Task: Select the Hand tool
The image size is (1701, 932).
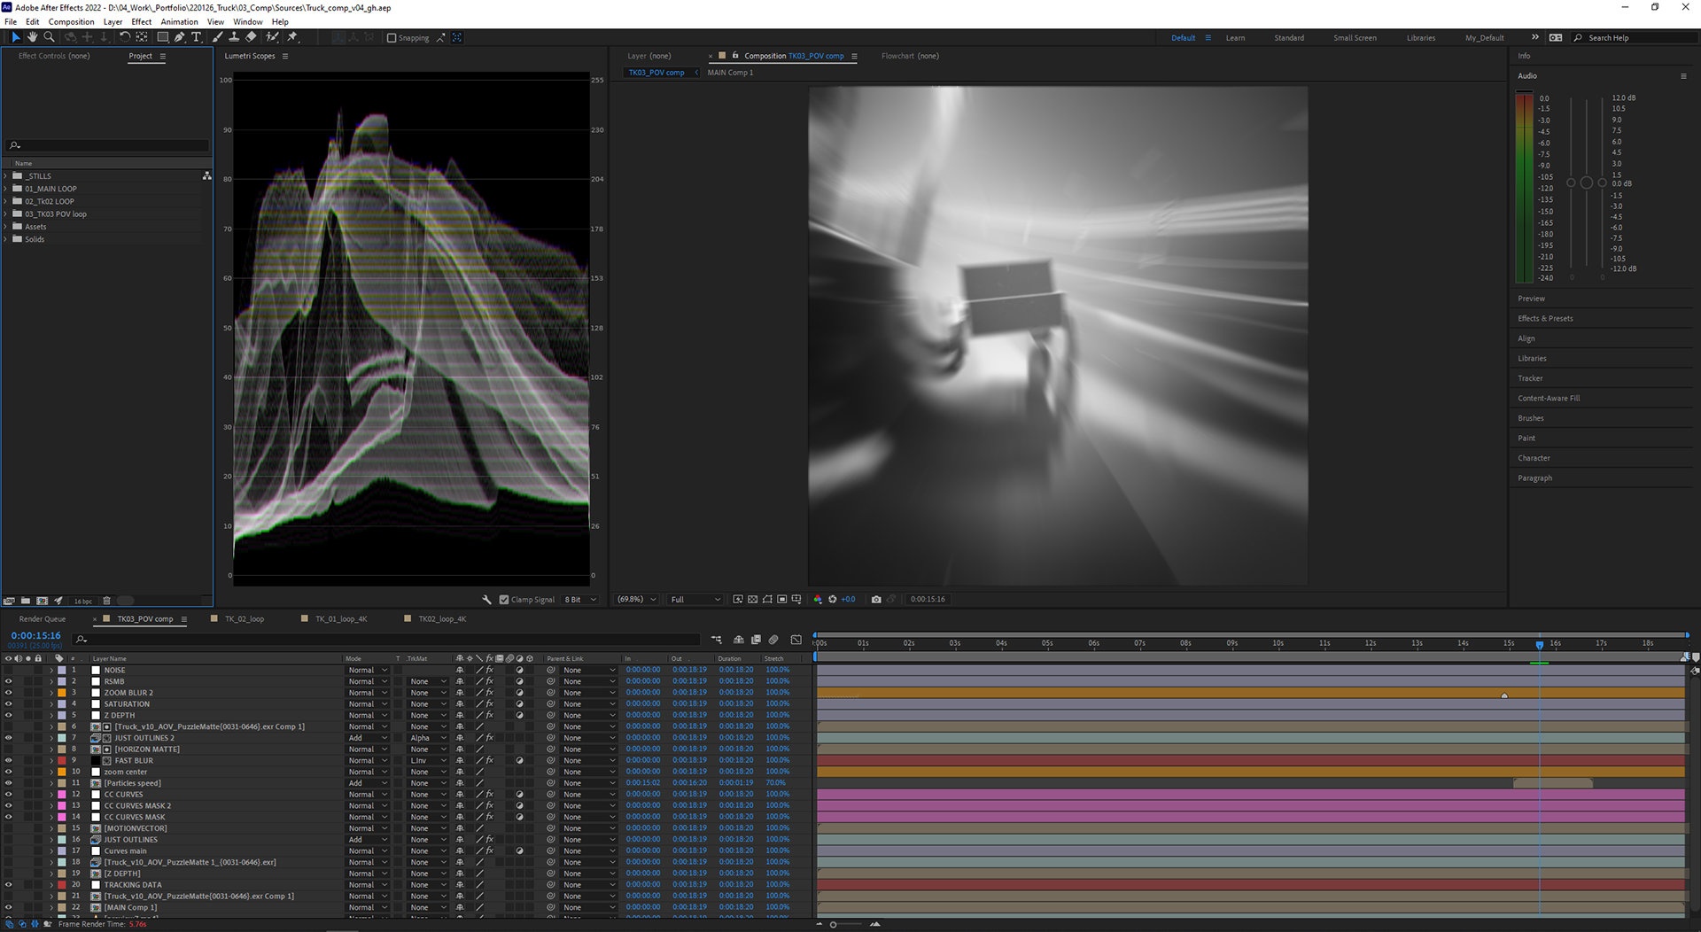Action: click(32, 37)
